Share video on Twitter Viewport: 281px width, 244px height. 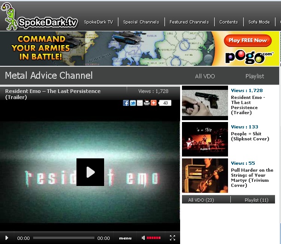(133, 103)
